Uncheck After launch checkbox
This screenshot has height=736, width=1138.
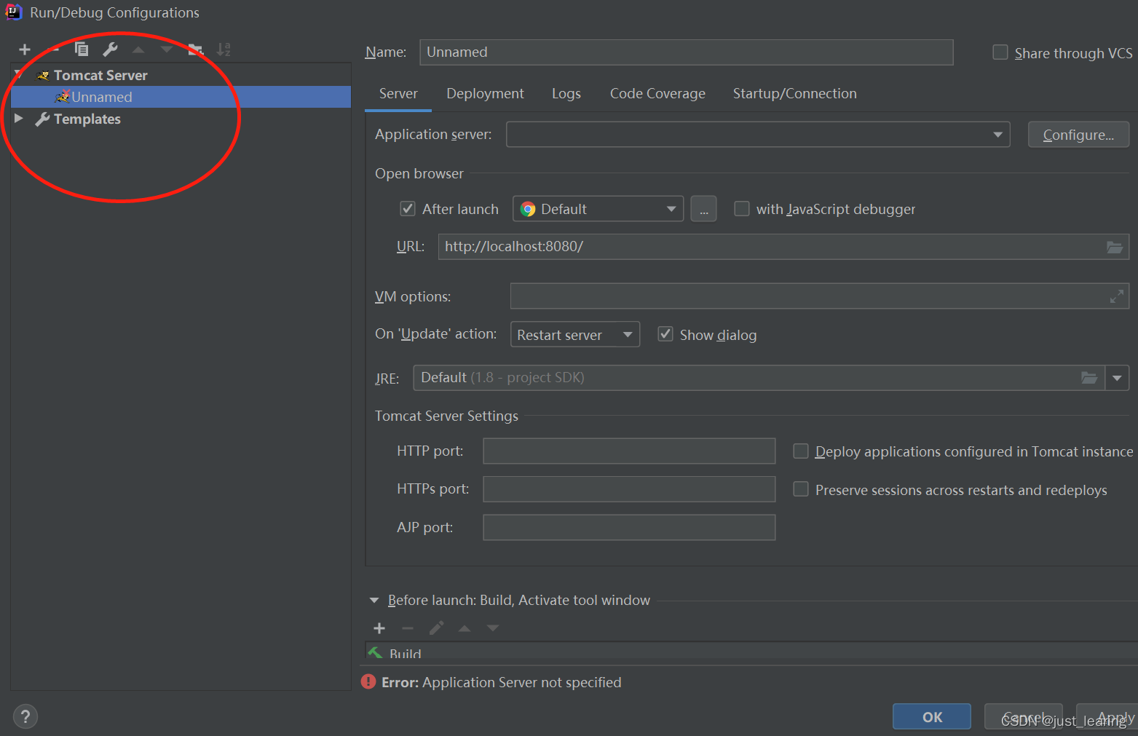[408, 209]
